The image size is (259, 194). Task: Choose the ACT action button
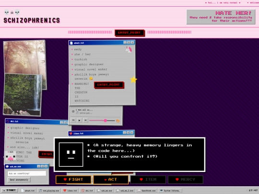(x=111, y=180)
